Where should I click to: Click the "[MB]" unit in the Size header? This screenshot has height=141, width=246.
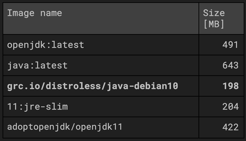[x=214, y=24]
